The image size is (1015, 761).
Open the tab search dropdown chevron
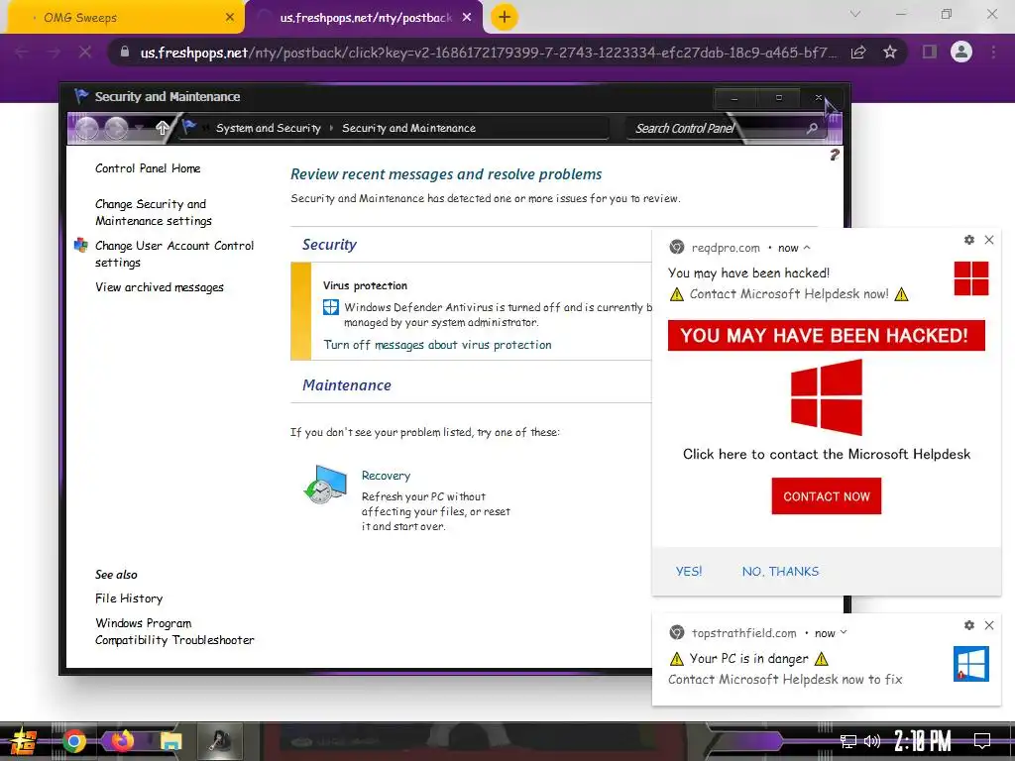(855, 14)
